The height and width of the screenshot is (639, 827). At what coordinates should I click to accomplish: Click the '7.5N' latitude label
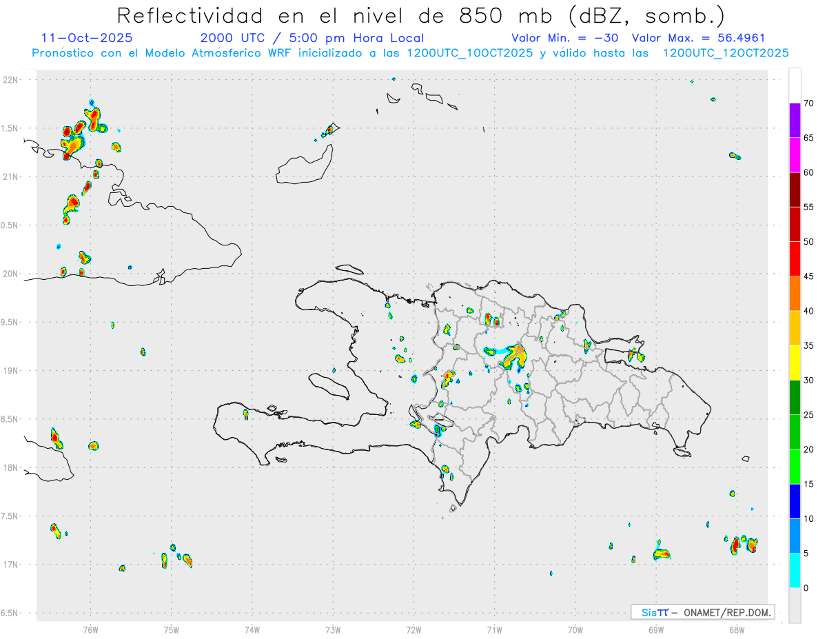[x=10, y=516]
